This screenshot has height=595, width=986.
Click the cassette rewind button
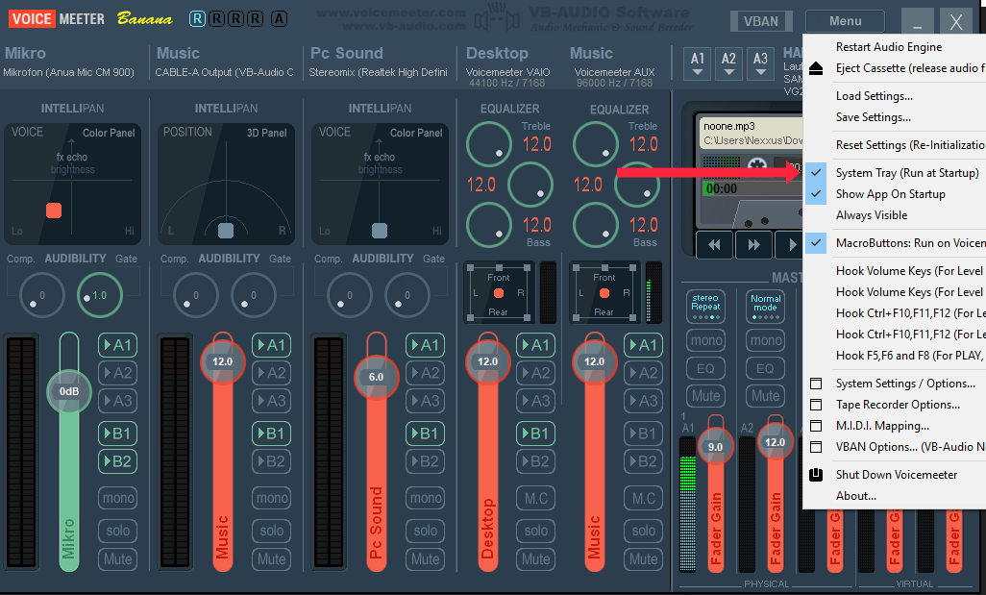714,245
